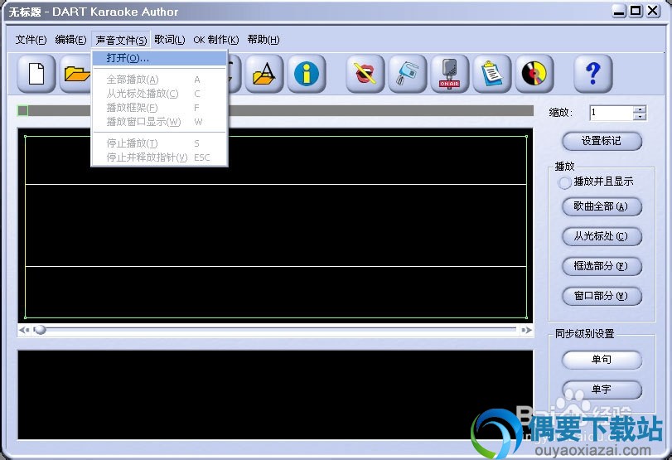Click the crossed-out lips icon

(x=365, y=73)
